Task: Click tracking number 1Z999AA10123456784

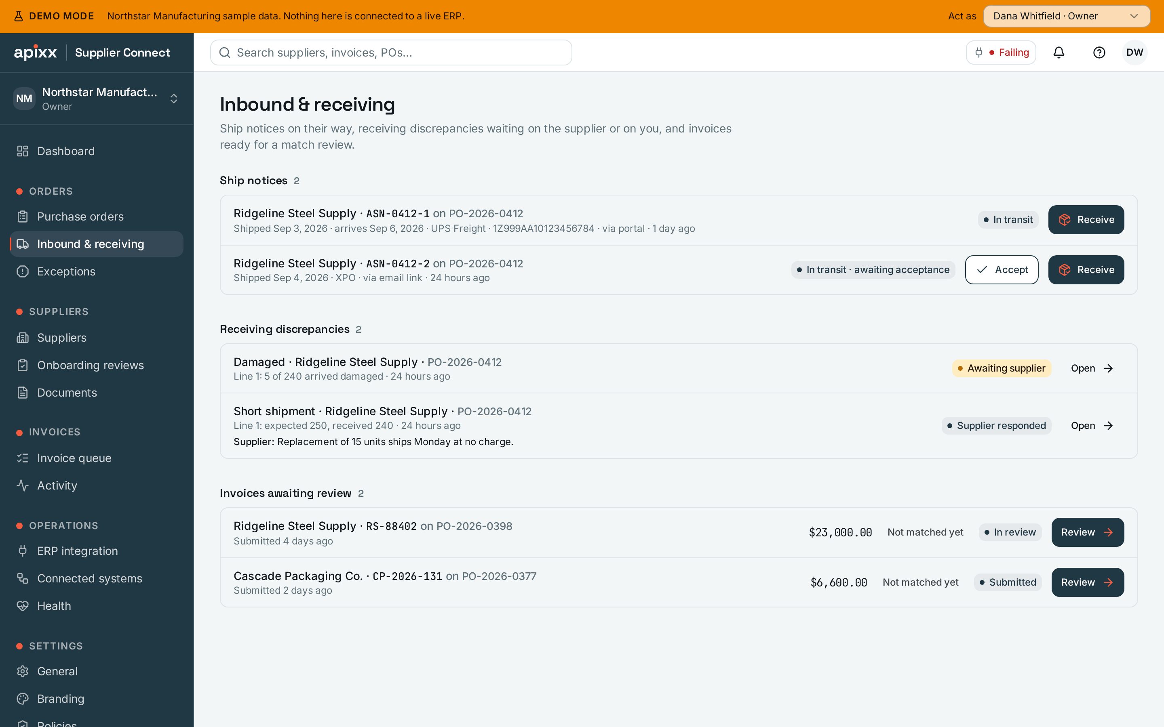Action: coord(544,228)
